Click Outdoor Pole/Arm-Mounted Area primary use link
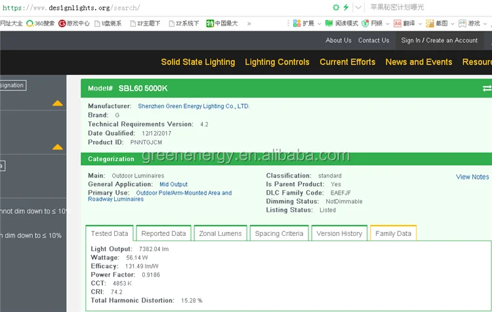 point(159,196)
